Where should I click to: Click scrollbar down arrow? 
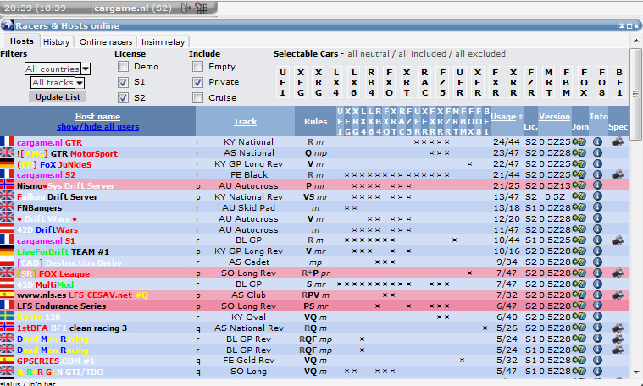(635, 372)
